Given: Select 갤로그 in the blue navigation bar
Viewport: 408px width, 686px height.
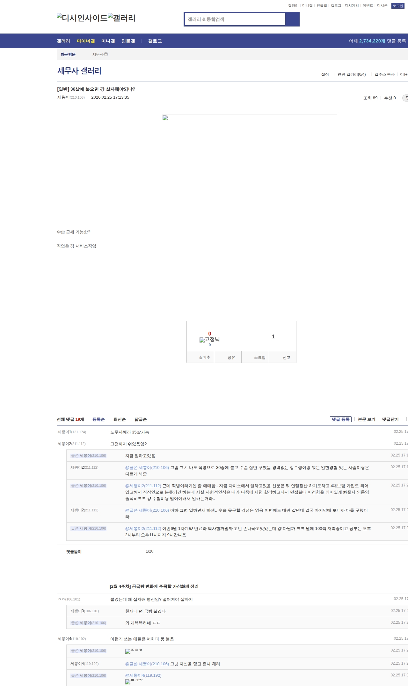Looking at the screenshot, I should pyautogui.click(x=155, y=41).
